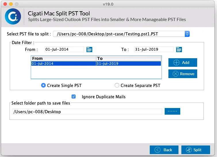Image resolution: width=217 pixels, height=157 pixels.
Task: Click the X icon on Remove button
Action: (176, 74)
